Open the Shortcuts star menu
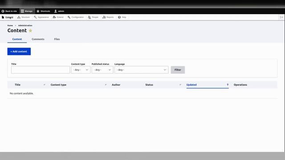This screenshot has width=285, height=160. 43,11
